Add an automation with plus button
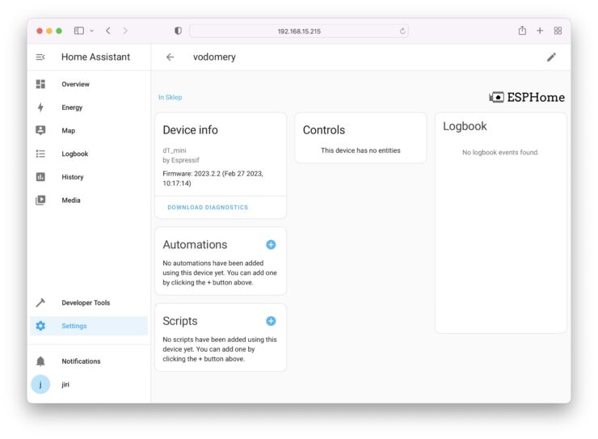The width and height of the screenshot is (598, 439). click(271, 245)
